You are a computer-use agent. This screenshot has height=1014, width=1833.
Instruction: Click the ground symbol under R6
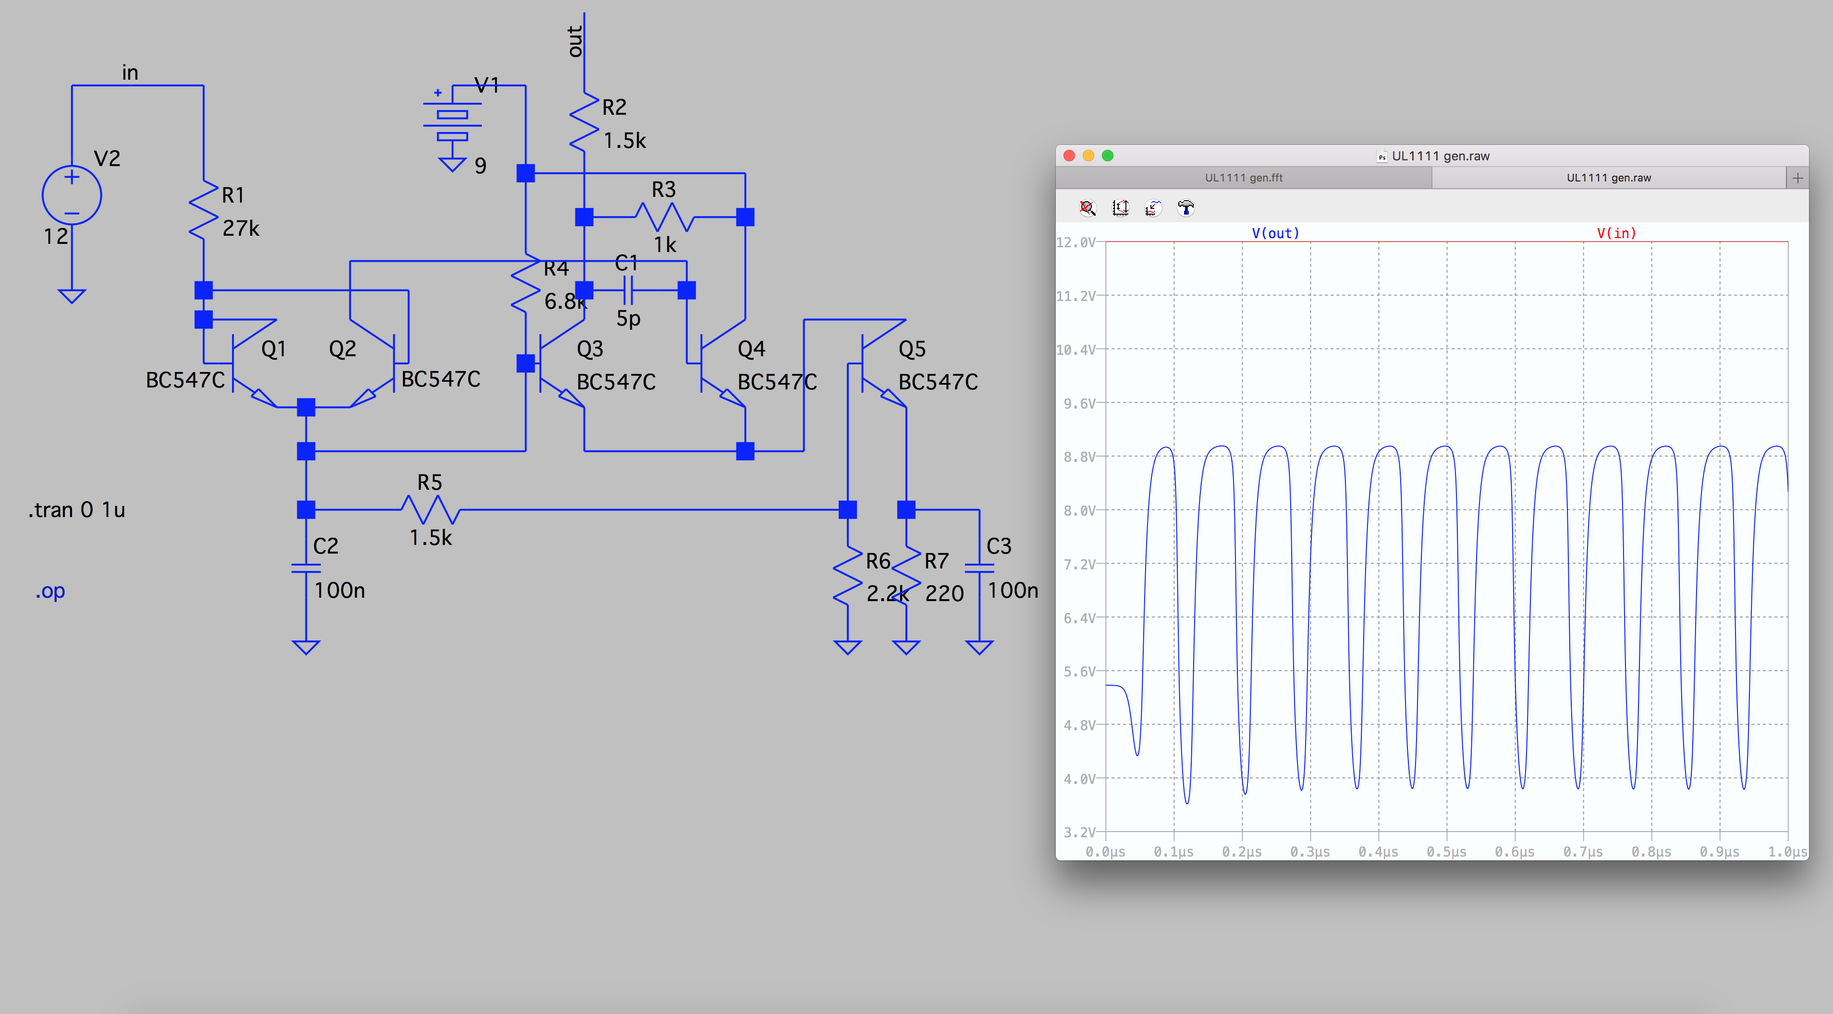[847, 647]
